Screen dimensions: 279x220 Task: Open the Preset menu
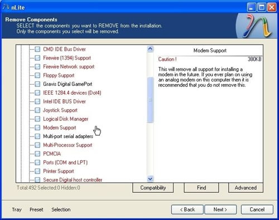pyautogui.click(x=36, y=209)
